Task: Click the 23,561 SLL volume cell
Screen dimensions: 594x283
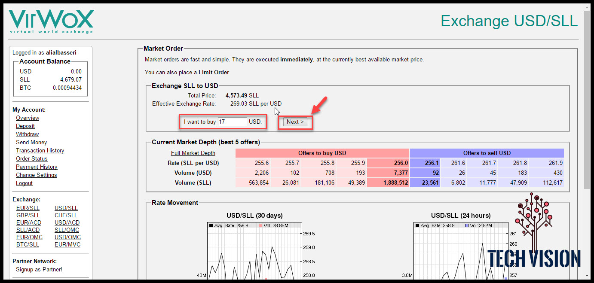Action: coord(425,183)
